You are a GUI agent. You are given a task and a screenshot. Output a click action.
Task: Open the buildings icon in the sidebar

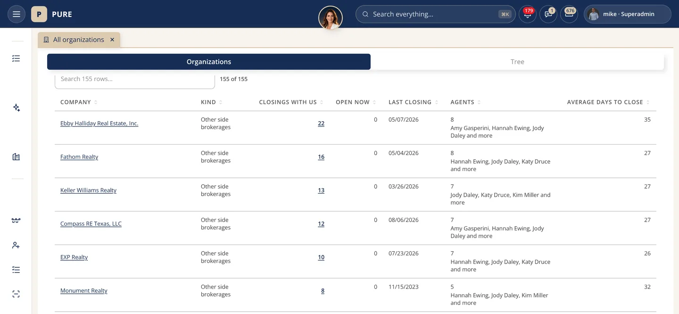16,157
